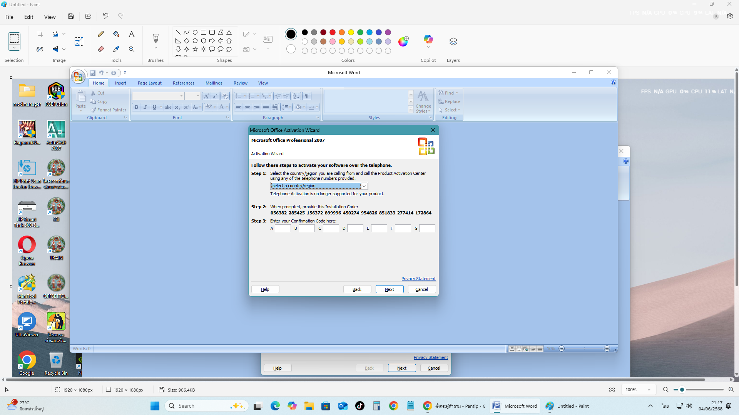Pick the red color swatch

point(333,32)
